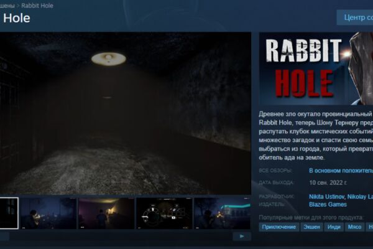Select the thumbnail of the purple-lit room
The height and width of the screenshot is (249, 373).
(106, 214)
